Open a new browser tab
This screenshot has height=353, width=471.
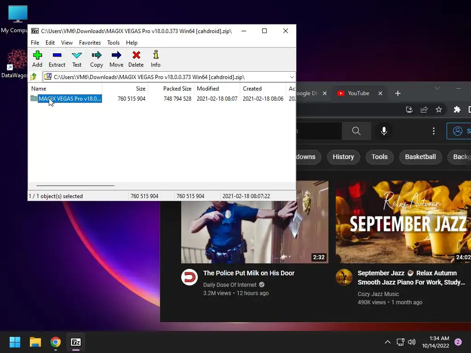(398, 93)
